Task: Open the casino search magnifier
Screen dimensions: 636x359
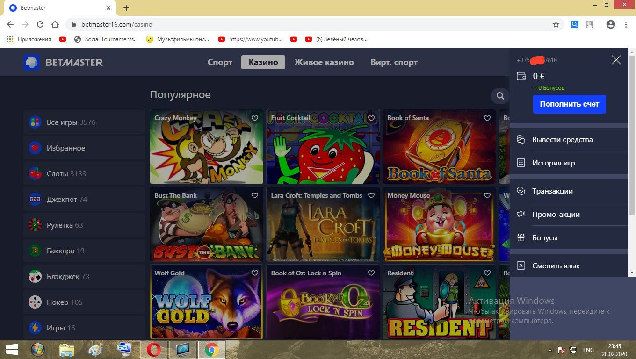Action: (500, 96)
